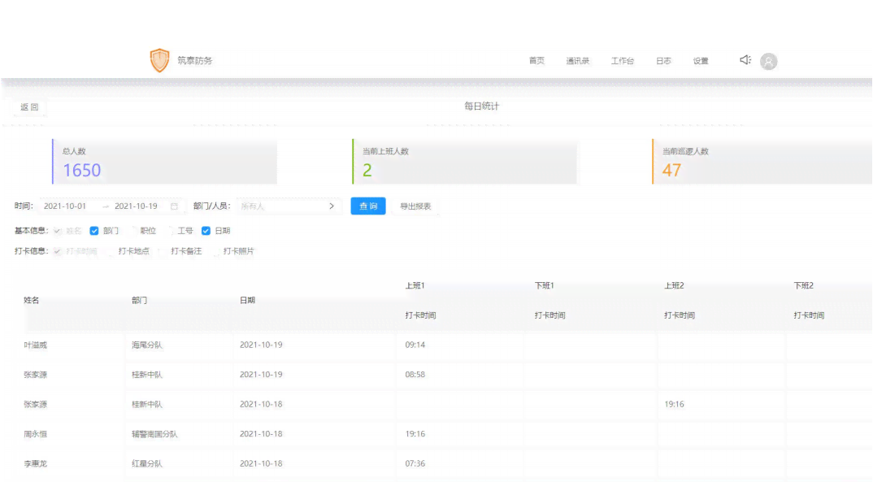Image resolution: width=873 pixels, height=482 pixels.
Task: Click the 09:14 clock-in time cell
Action: [x=415, y=345]
